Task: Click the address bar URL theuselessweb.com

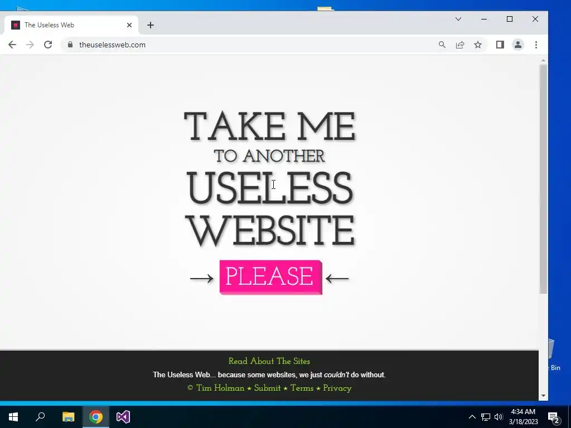Action: coord(112,45)
